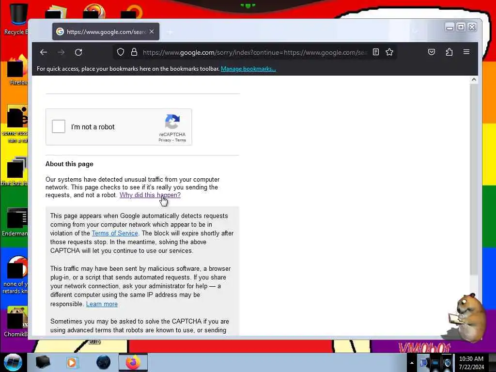
Task: Toggle reader view icon in address bar
Action: coord(376,52)
